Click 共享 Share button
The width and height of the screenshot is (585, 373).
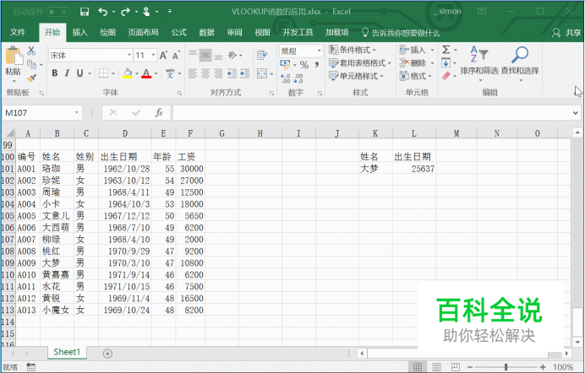click(566, 33)
